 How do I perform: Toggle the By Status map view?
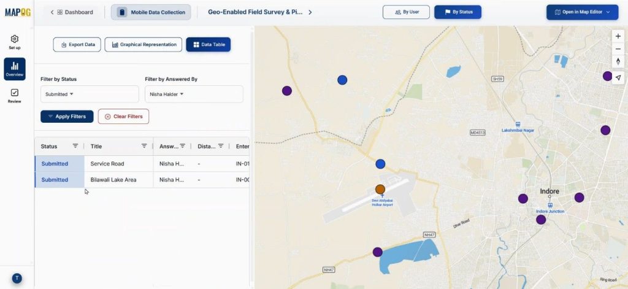point(458,12)
